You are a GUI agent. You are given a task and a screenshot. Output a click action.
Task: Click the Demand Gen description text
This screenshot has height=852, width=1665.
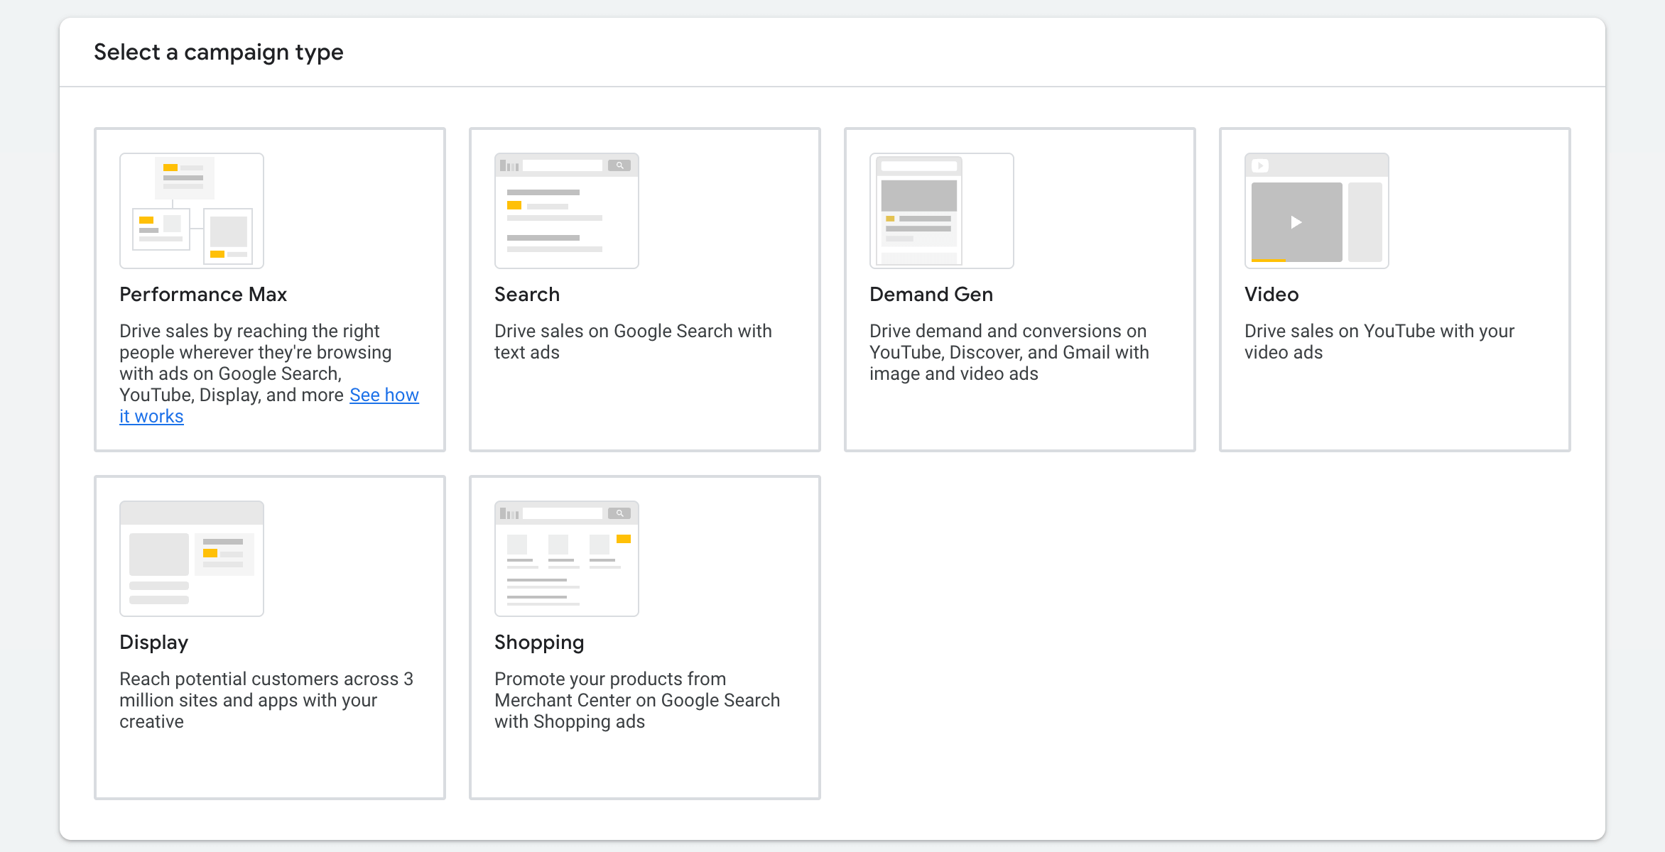(x=1009, y=352)
